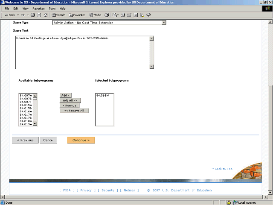Select subprogram 84.007F in Available list
Screen dimensions: 273x205
click(x=26, y=102)
